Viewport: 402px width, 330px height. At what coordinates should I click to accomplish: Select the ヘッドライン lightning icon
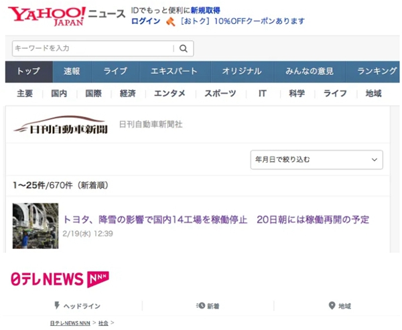pos(56,306)
